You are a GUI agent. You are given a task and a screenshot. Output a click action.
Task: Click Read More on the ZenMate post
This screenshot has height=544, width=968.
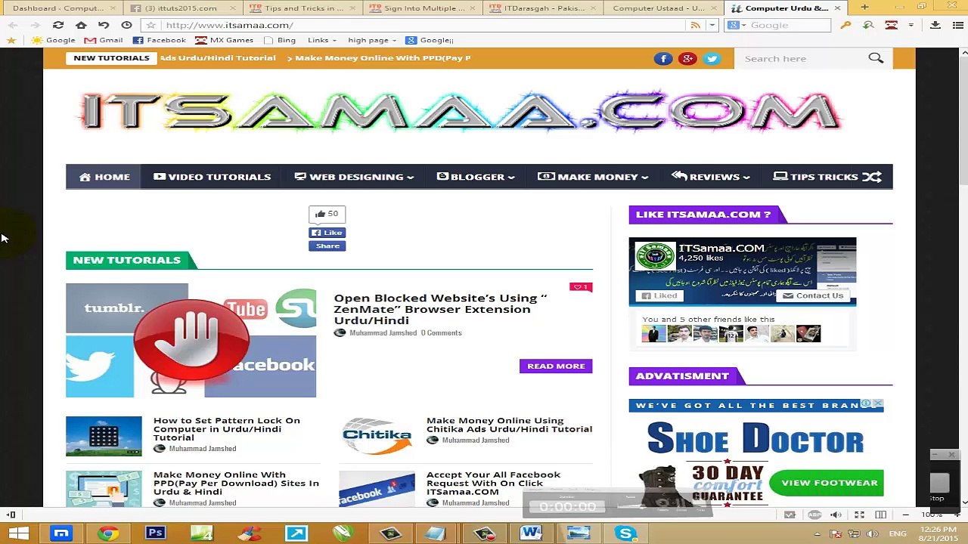(x=556, y=366)
